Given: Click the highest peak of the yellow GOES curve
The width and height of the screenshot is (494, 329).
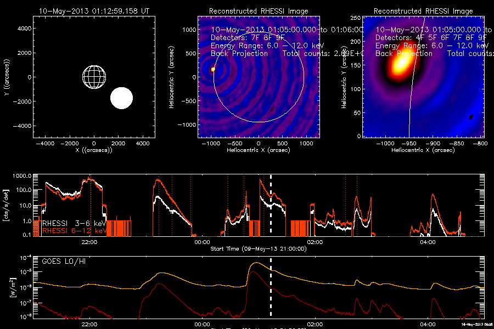Looking at the screenshot, I should coord(257,263).
